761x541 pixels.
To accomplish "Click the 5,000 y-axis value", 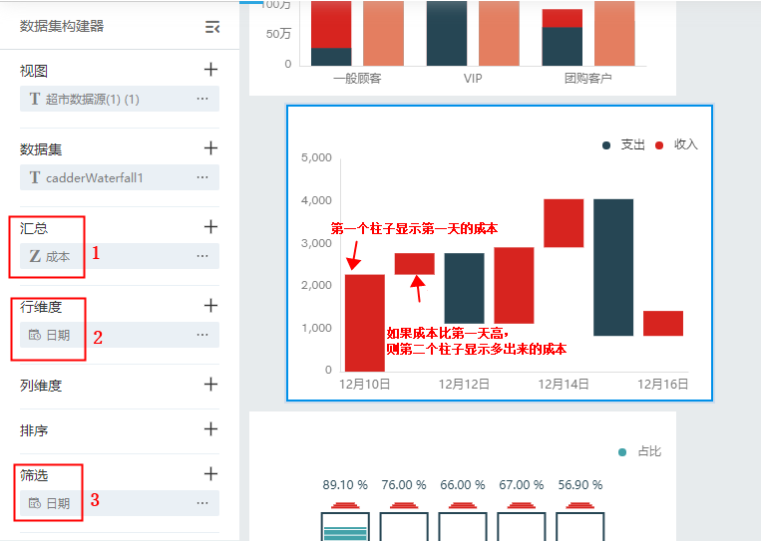I will (x=316, y=157).
